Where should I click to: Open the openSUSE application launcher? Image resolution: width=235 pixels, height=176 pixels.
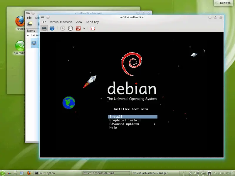point(3,173)
